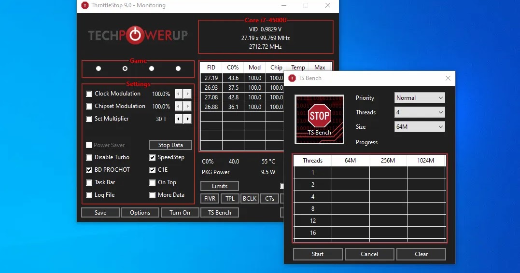Viewport: 520px width, 273px height.
Task: Enable the On Top checkbox
Action: [x=152, y=182]
